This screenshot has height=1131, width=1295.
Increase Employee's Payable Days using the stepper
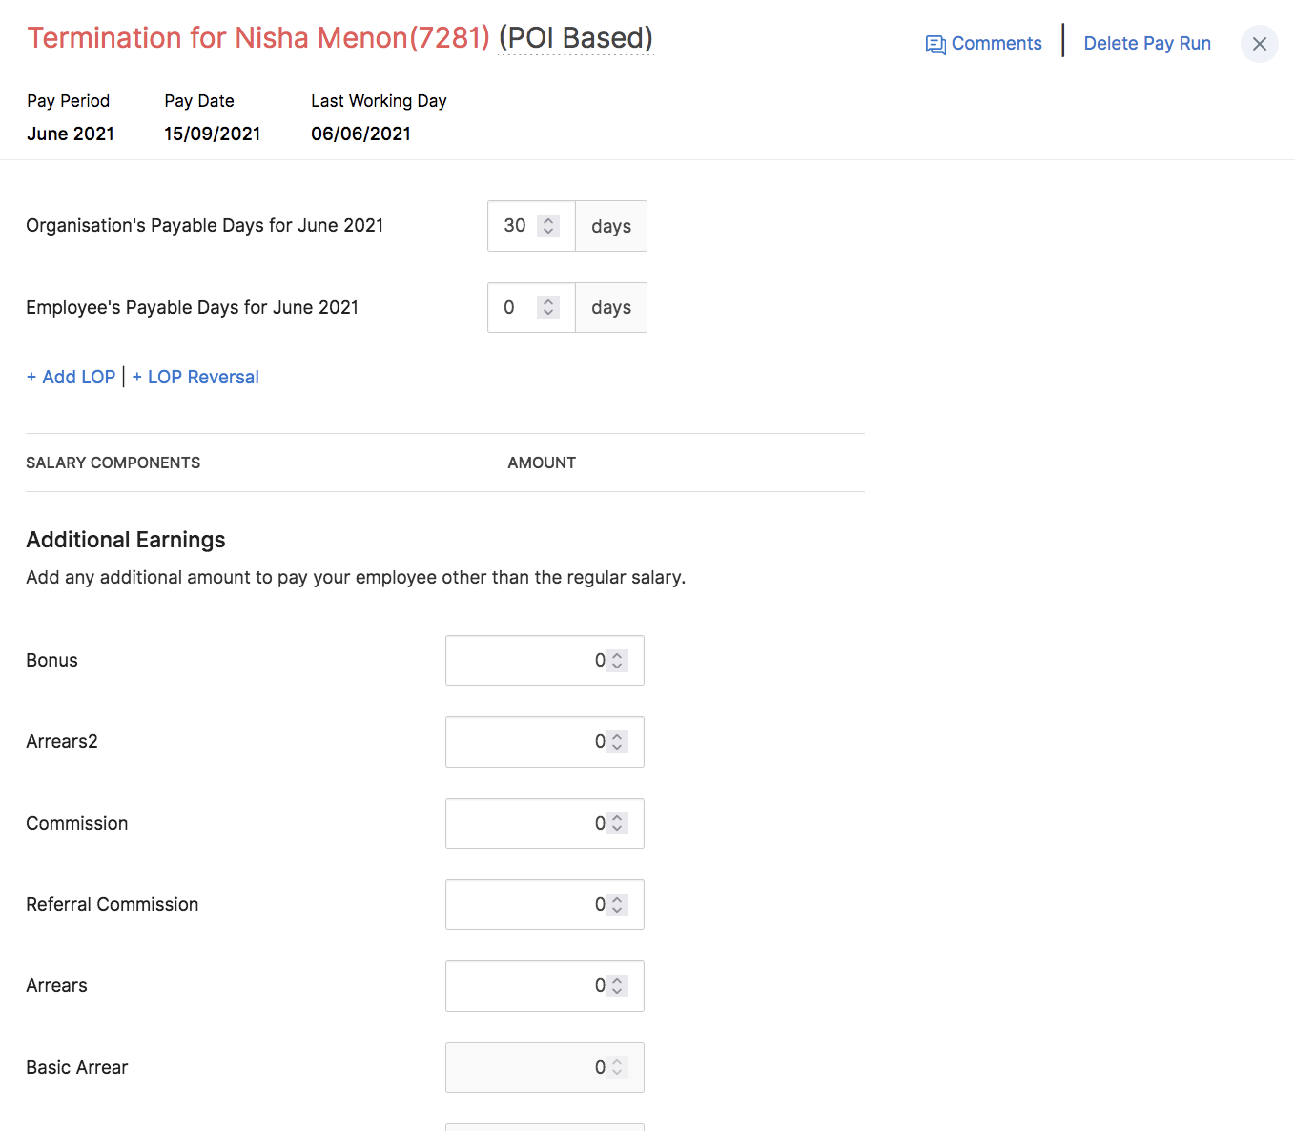click(548, 301)
